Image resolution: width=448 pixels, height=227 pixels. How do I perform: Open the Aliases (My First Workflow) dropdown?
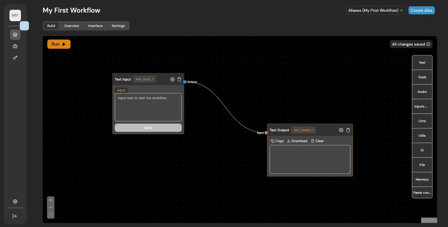(x=376, y=10)
